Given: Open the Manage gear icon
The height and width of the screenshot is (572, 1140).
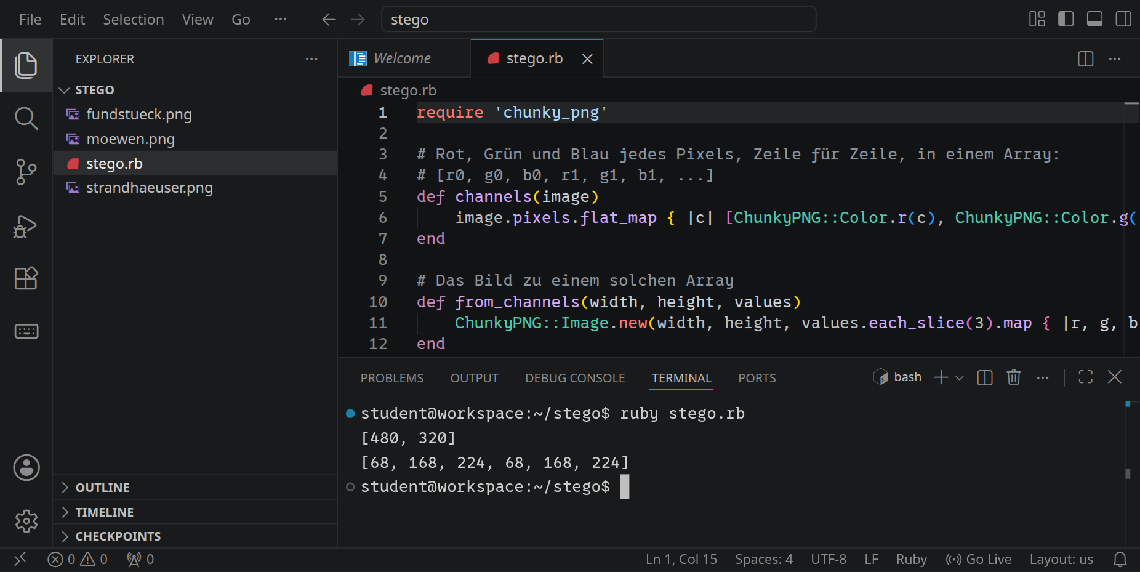Looking at the screenshot, I should 26,521.
